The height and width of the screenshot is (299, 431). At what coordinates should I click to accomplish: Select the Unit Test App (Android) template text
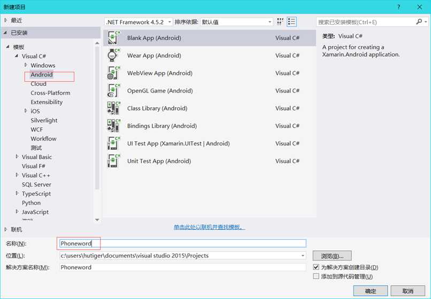click(159, 161)
